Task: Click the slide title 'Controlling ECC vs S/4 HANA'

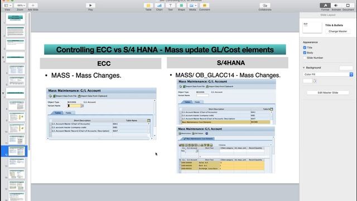Action: click(165, 50)
